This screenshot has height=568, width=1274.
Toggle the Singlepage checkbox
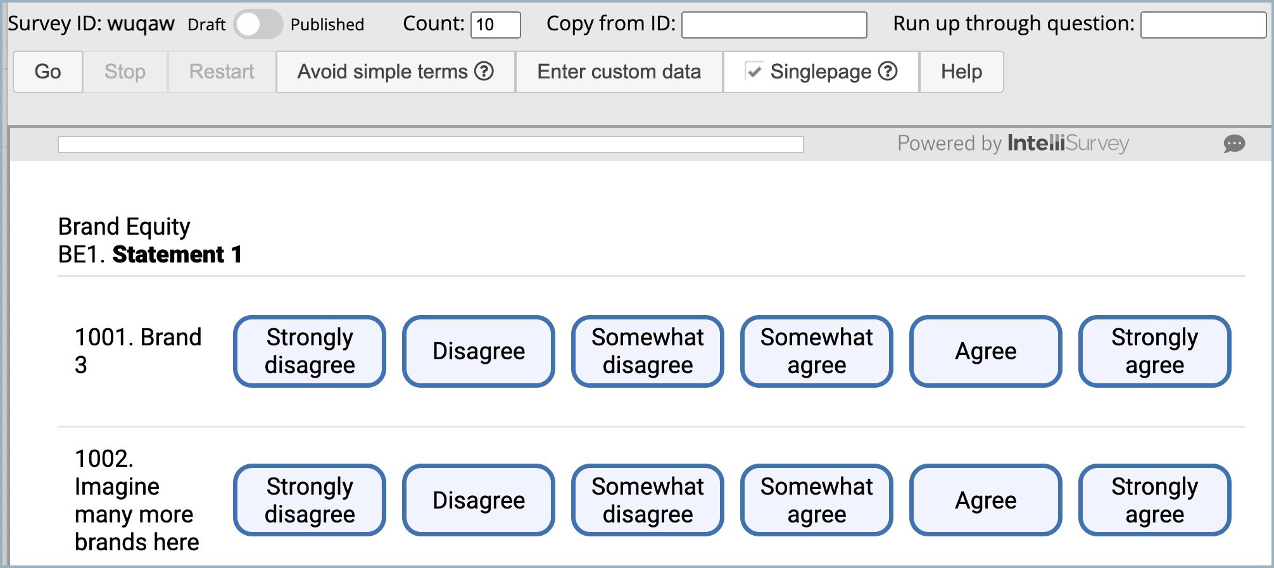click(x=754, y=71)
